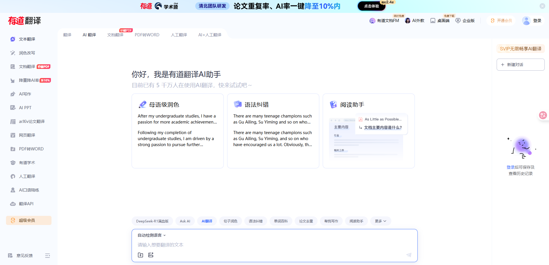This screenshot has width=549, height=265.
Task: Select the 句子润色 chip
Action: (x=230, y=221)
